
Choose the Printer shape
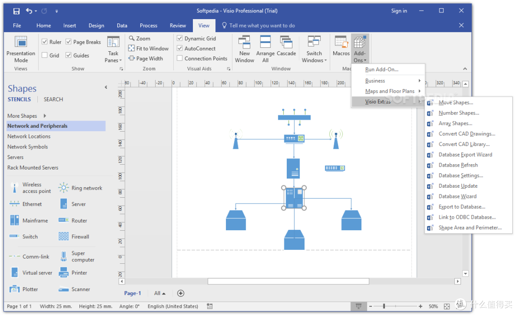(x=73, y=273)
